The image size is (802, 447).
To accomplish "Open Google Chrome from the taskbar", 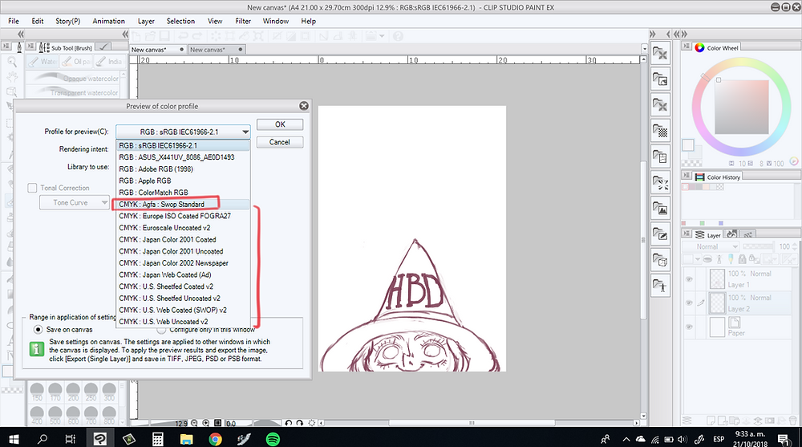I will tap(215, 439).
